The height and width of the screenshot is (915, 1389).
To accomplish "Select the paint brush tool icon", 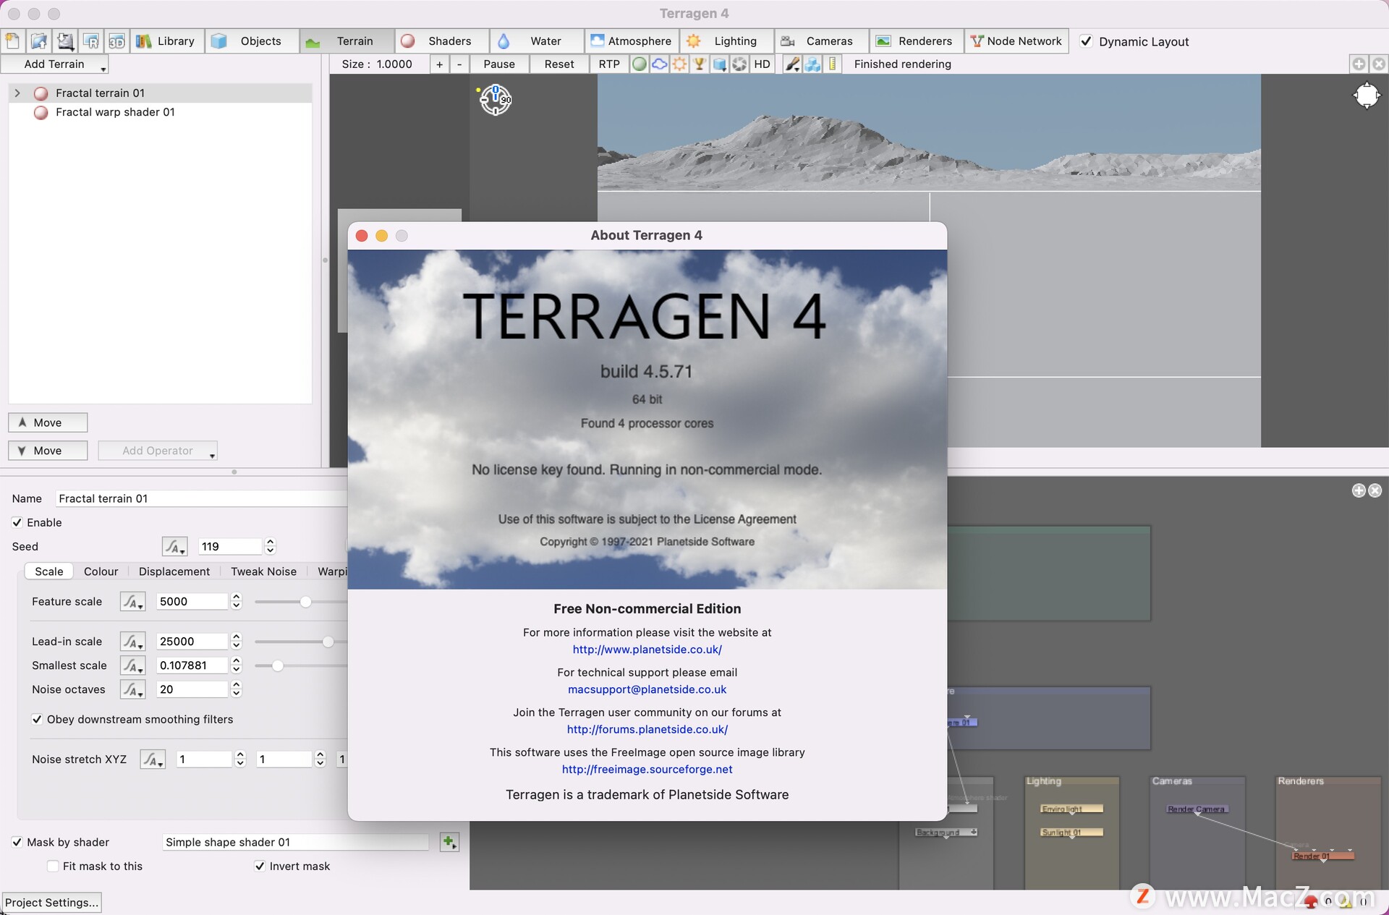I will tap(793, 64).
